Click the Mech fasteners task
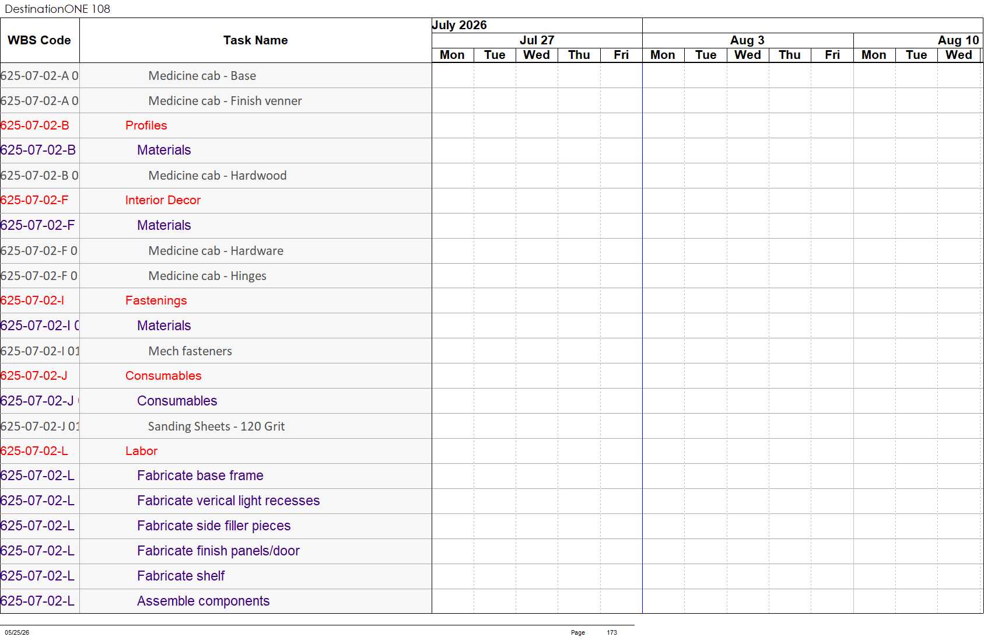The width and height of the screenshot is (984, 640). pyautogui.click(x=190, y=351)
